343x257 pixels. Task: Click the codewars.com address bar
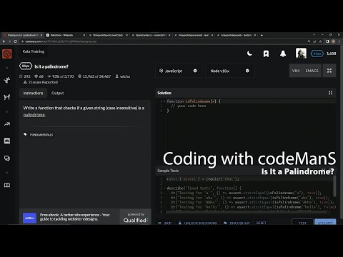click(162, 41)
